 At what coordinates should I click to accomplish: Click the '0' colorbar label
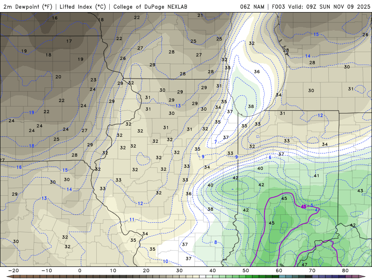click(x=80, y=271)
